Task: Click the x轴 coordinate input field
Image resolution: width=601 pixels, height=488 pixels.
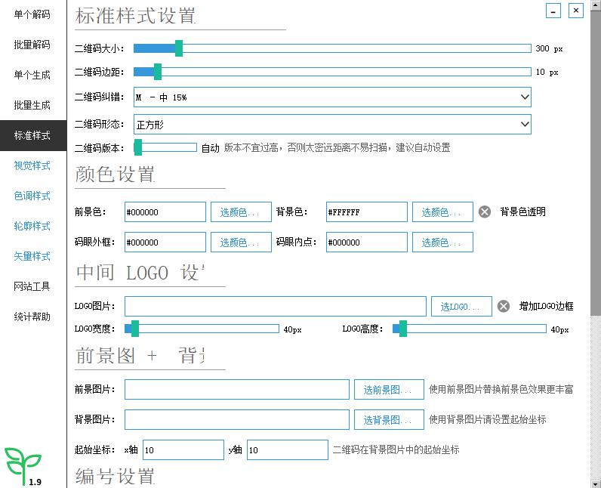Action: click(183, 450)
